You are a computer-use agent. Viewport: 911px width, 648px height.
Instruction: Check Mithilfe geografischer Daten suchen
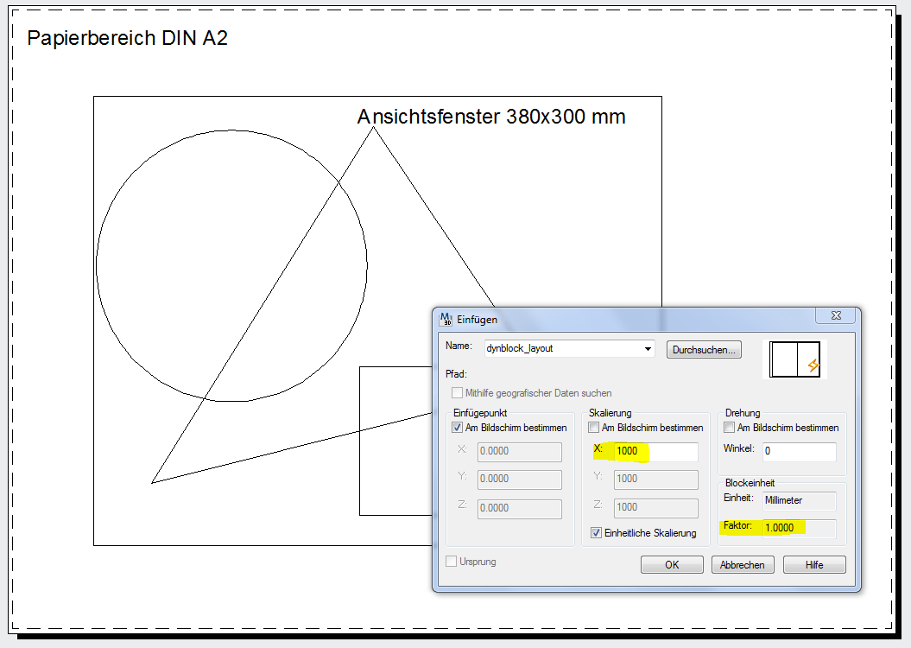(x=458, y=393)
